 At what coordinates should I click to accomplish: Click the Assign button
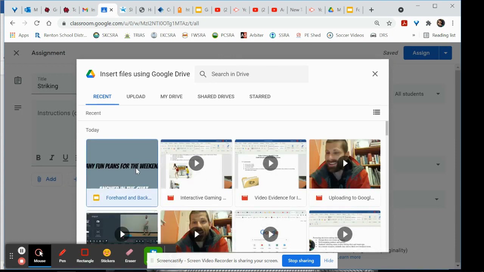pos(421,53)
